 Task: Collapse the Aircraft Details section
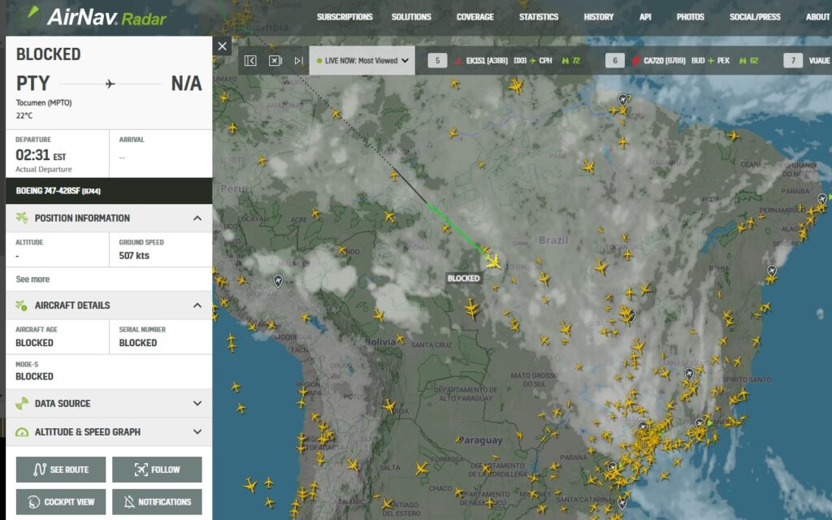(197, 305)
